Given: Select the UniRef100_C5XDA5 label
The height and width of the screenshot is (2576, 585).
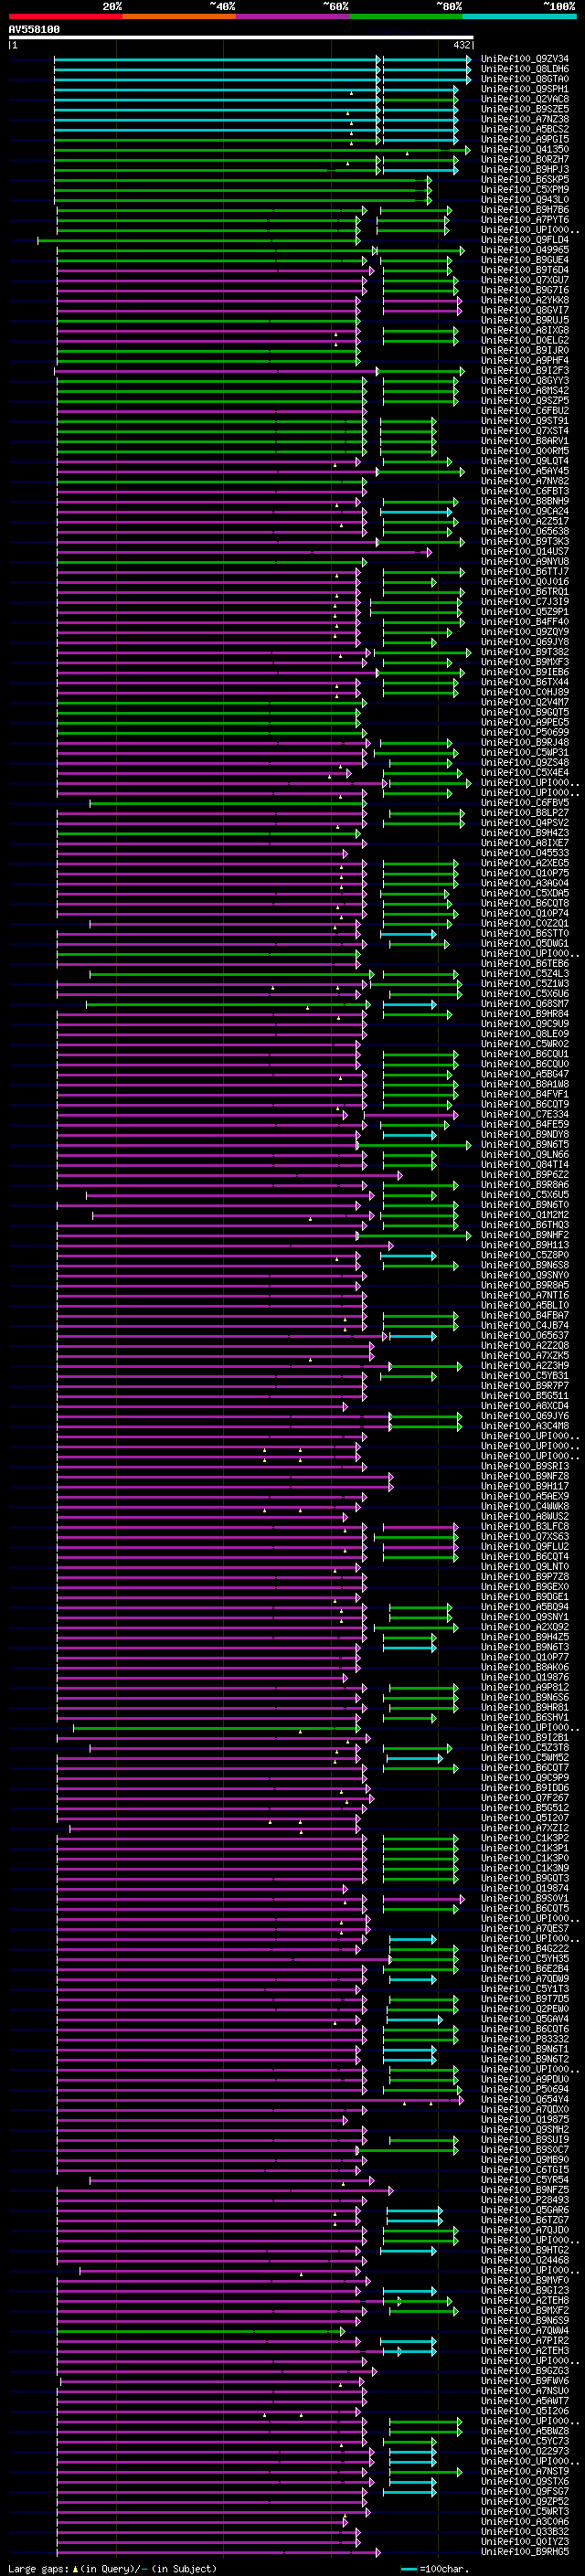Looking at the screenshot, I should coord(525,893).
